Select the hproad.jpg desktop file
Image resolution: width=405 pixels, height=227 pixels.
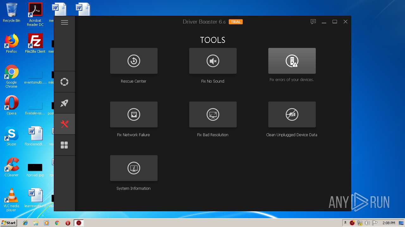point(35,170)
